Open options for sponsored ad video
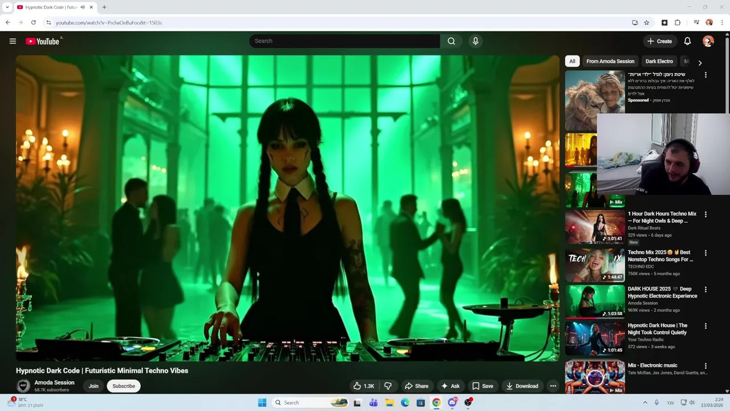The image size is (730, 411). pos(705,75)
